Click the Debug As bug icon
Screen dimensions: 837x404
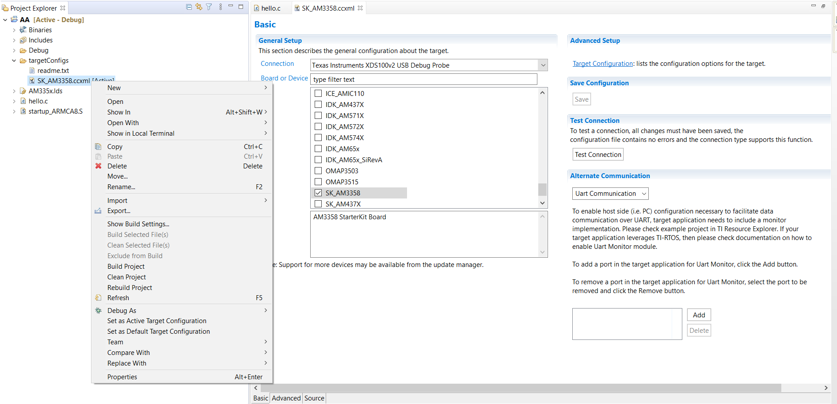coord(98,310)
